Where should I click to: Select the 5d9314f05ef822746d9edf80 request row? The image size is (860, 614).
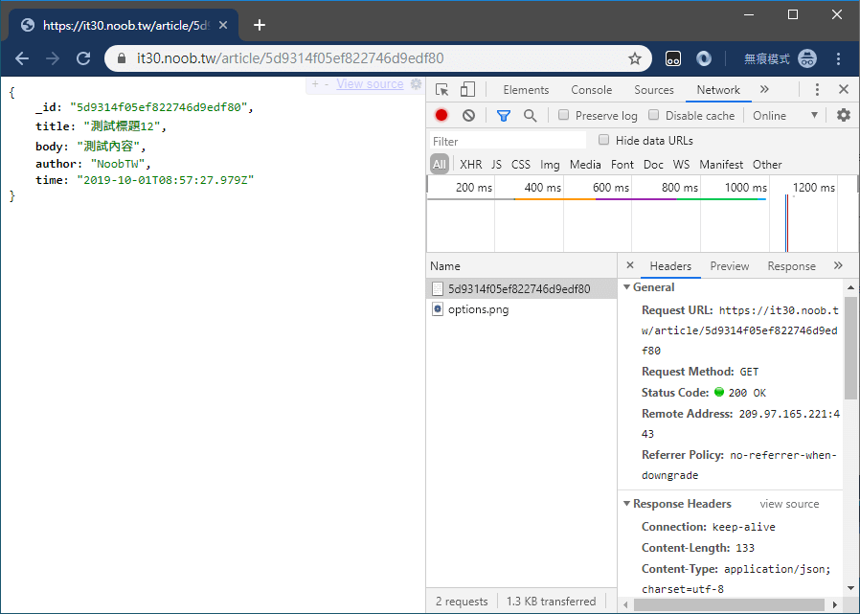pyautogui.click(x=522, y=288)
